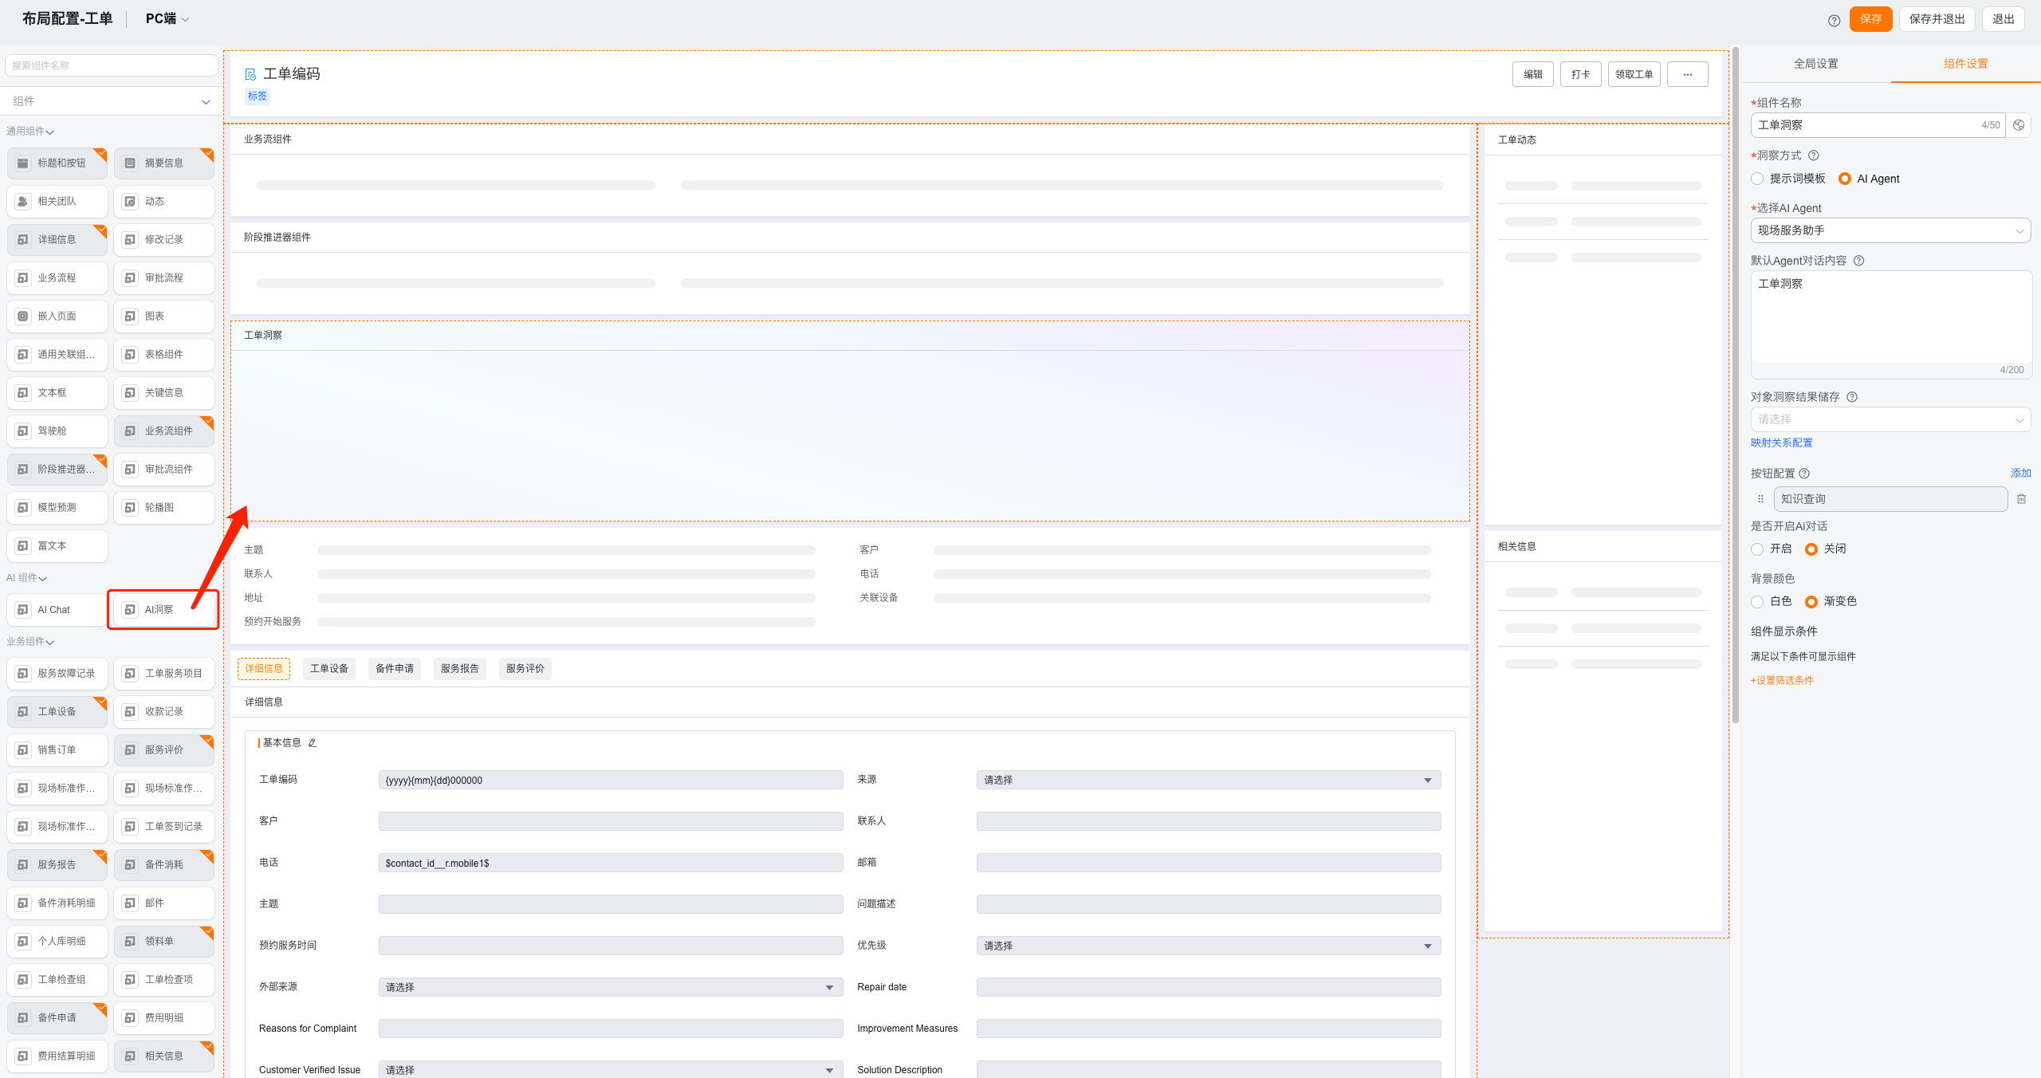Expand the PC端 device selector
Image resolution: width=2041 pixels, height=1078 pixels.
(x=167, y=18)
